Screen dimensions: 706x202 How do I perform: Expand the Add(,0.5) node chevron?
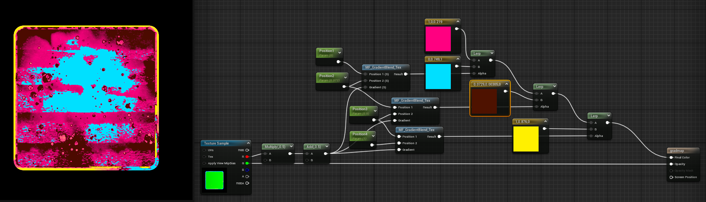[x=327, y=146]
